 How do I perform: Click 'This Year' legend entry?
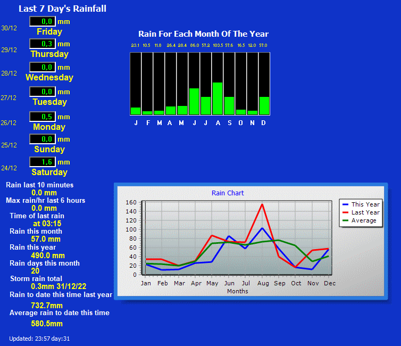click(361, 204)
